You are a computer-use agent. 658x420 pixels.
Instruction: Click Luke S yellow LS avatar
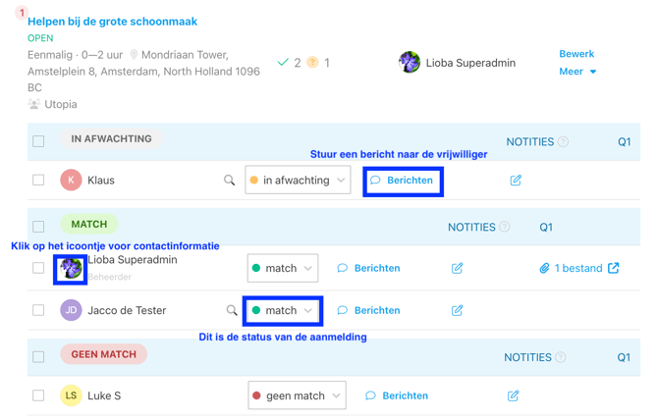coord(71,395)
